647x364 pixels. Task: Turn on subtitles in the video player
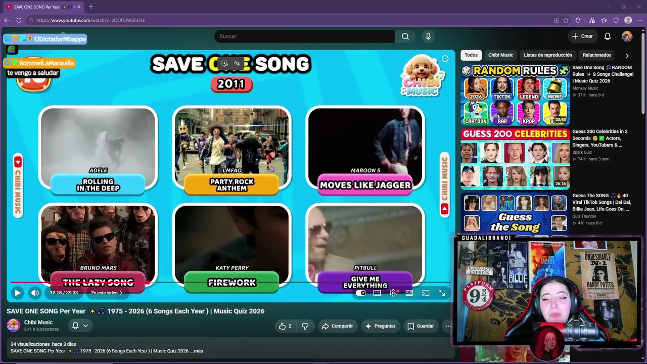377,293
